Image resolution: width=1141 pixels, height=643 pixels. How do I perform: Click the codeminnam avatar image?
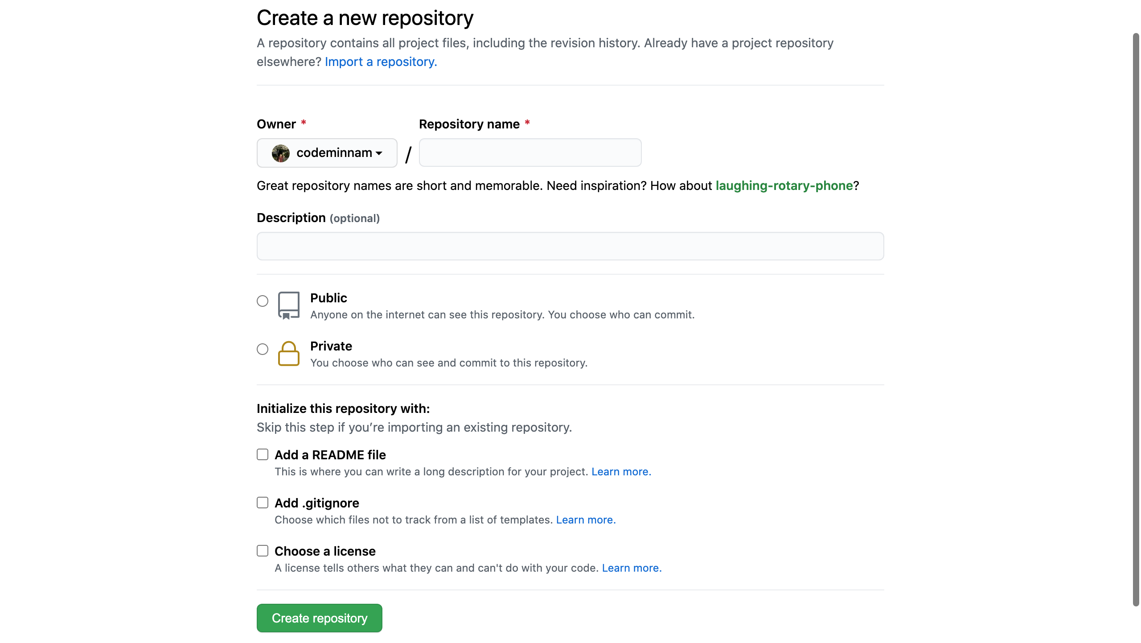pyautogui.click(x=280, y=153)
